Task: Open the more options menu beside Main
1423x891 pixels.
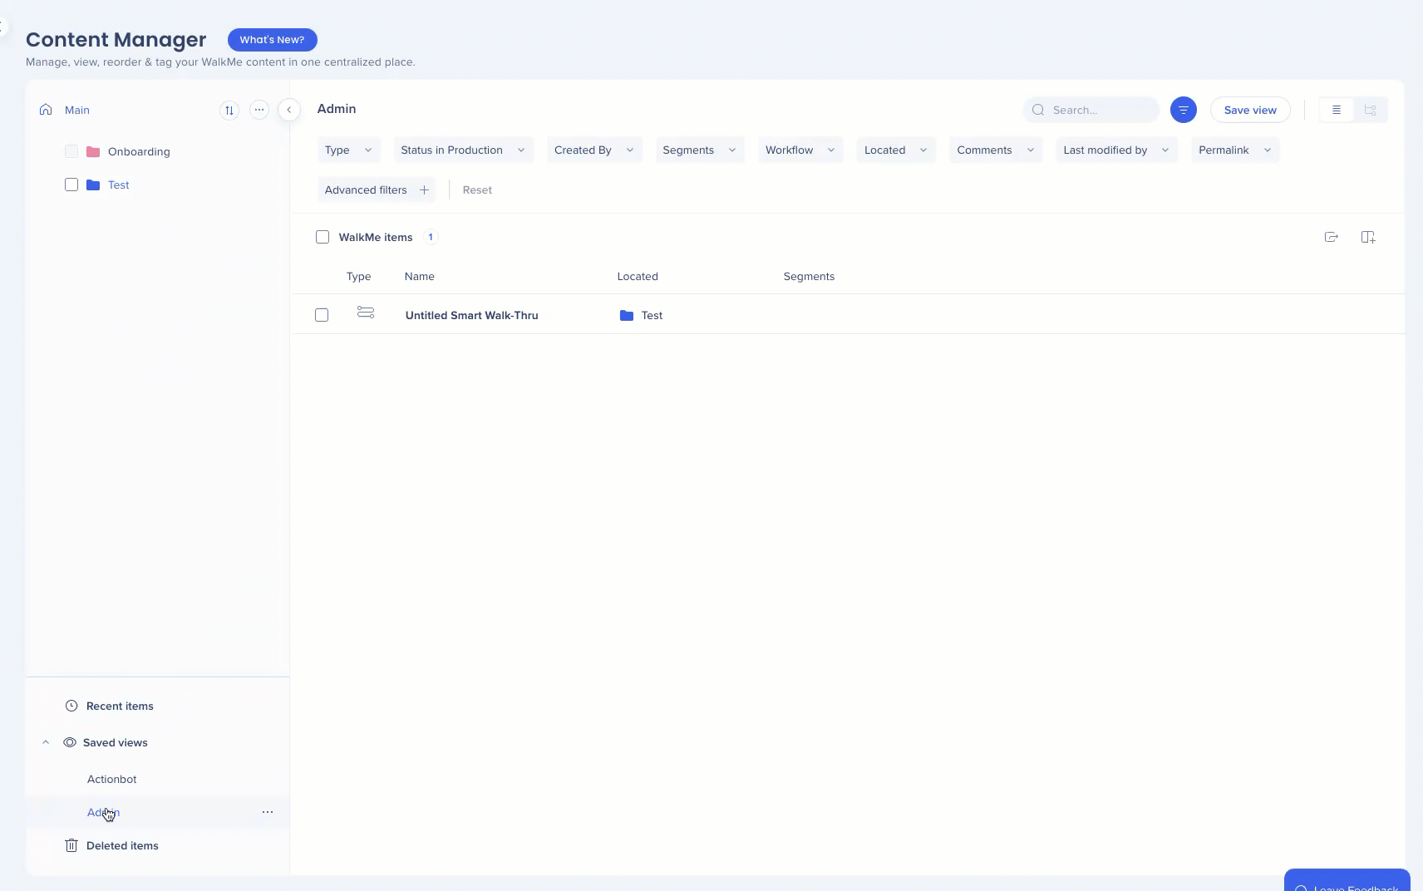Action: 259,110
